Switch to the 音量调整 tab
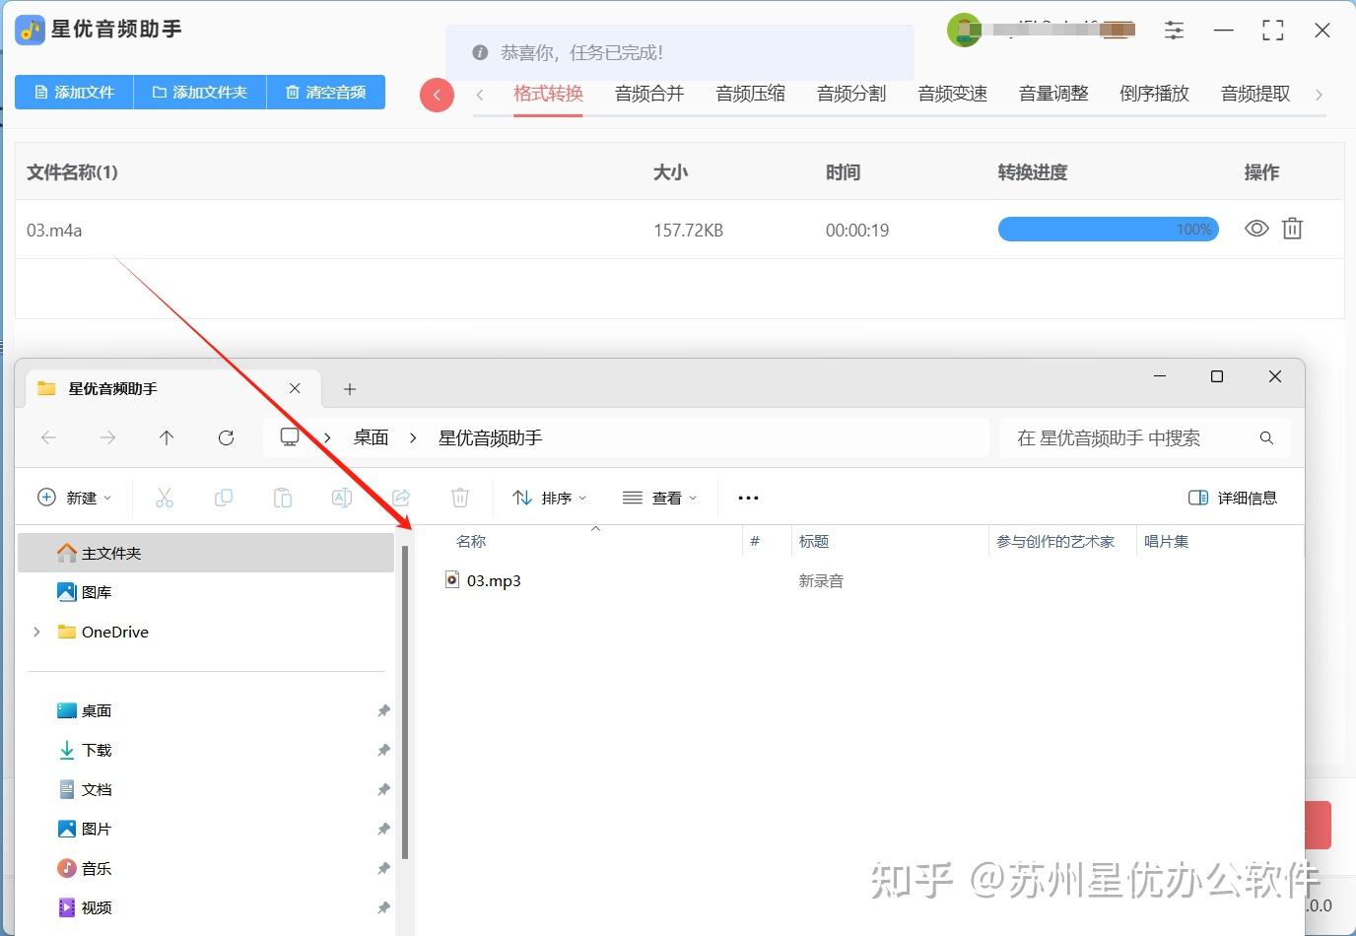Viewport: 1356px width, 936px height. coord(1053,94)
